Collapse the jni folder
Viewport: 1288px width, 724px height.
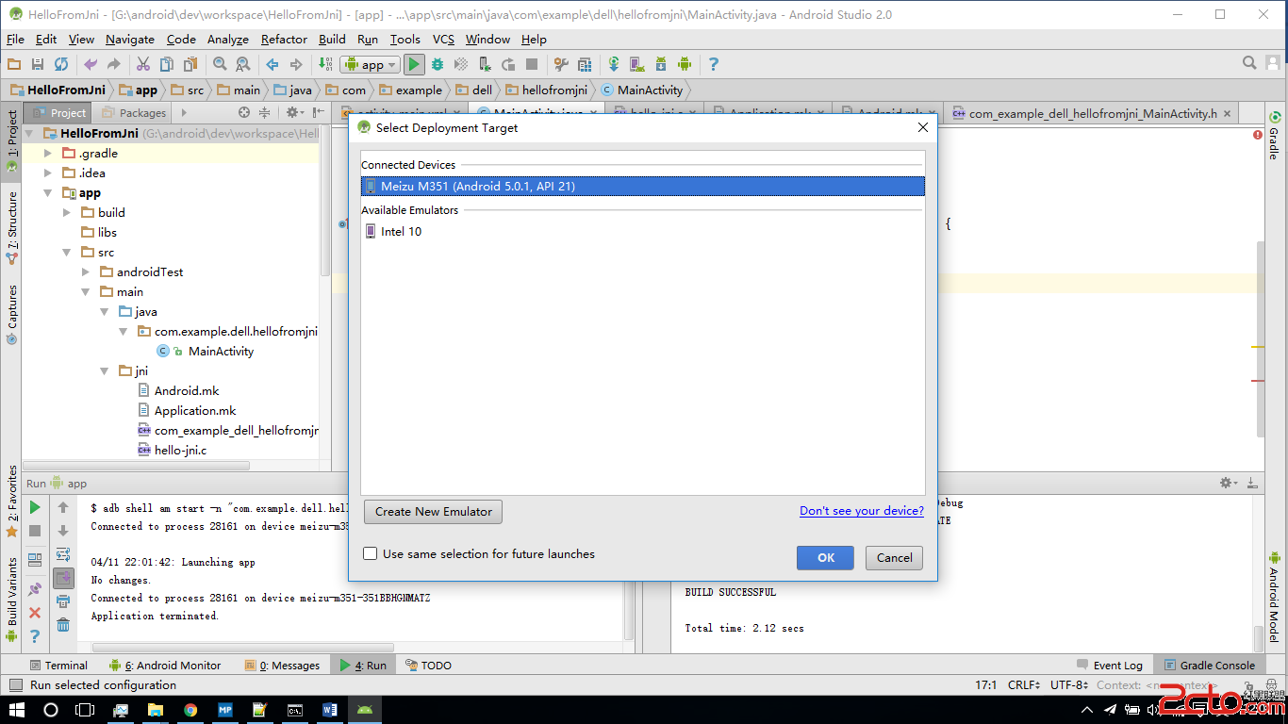pyautogui.click(x=105, y=370)
